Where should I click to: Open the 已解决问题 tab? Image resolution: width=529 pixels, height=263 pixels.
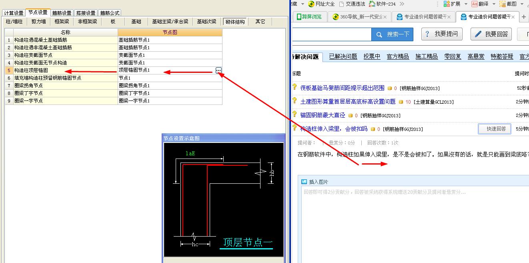pos(343,56)
